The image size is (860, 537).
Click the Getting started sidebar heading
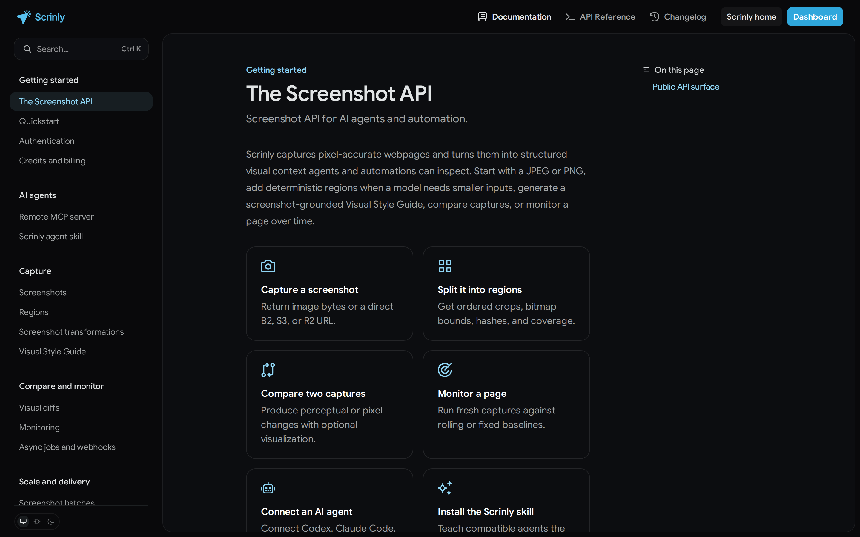click(x=49, y=80)
